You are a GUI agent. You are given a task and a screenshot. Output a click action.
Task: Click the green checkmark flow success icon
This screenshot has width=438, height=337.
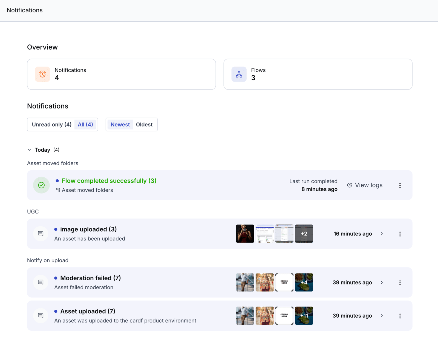[x=41, y=185]
